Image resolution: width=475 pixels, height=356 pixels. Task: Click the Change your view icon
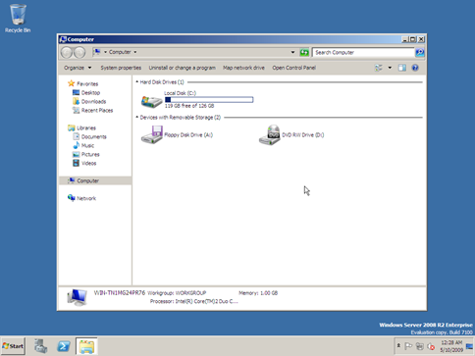click(379, 68)
